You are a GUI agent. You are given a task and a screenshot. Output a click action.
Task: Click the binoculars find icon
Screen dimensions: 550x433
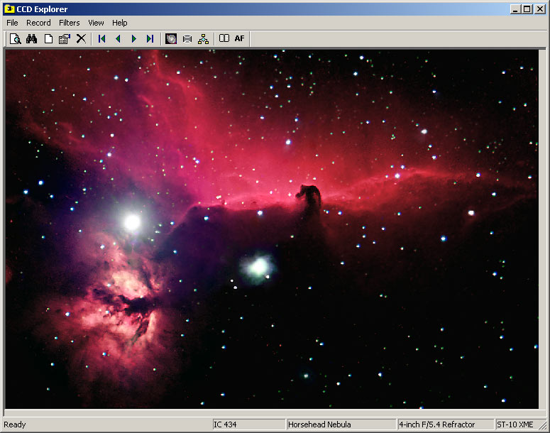31,38
